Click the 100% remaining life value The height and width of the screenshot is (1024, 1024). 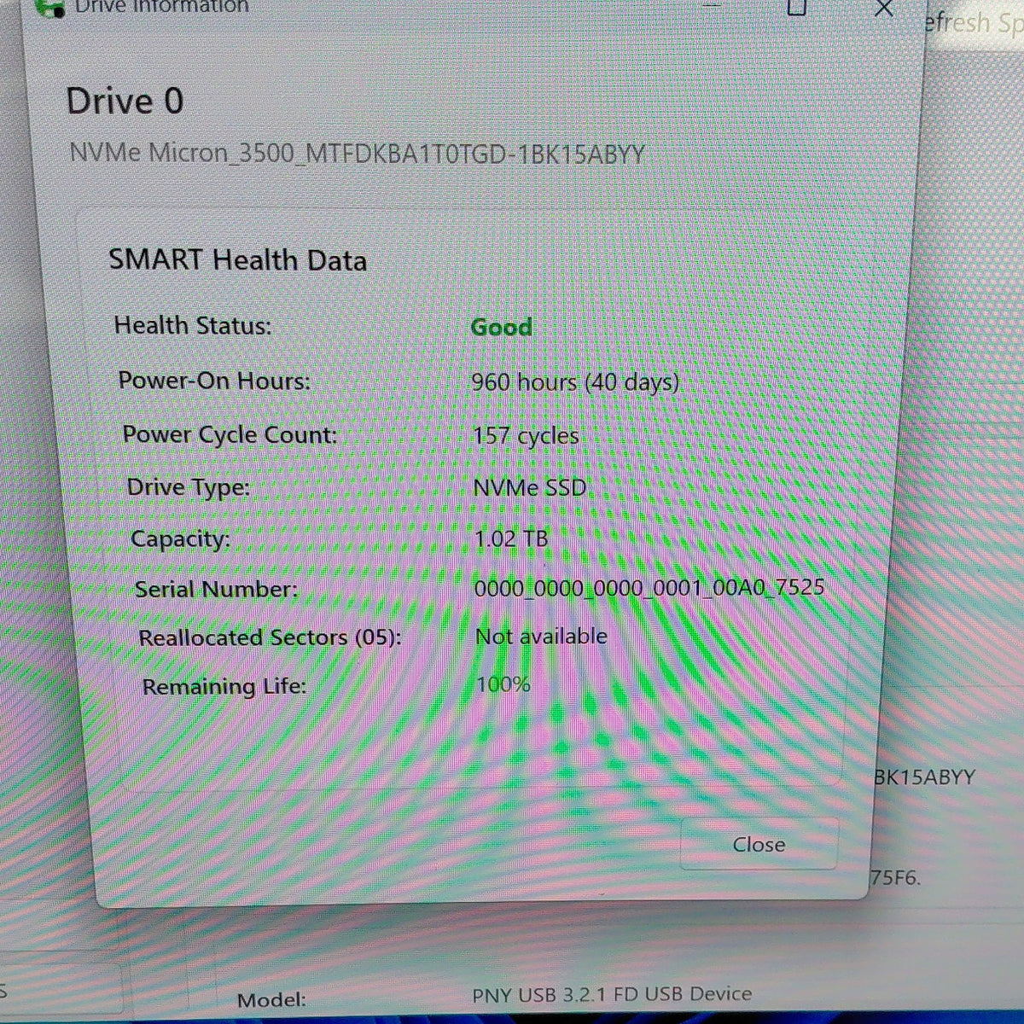click(x=503, y=684)
